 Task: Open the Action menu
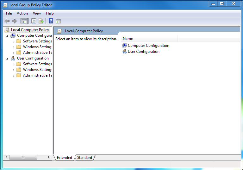[x=22, y=13]
